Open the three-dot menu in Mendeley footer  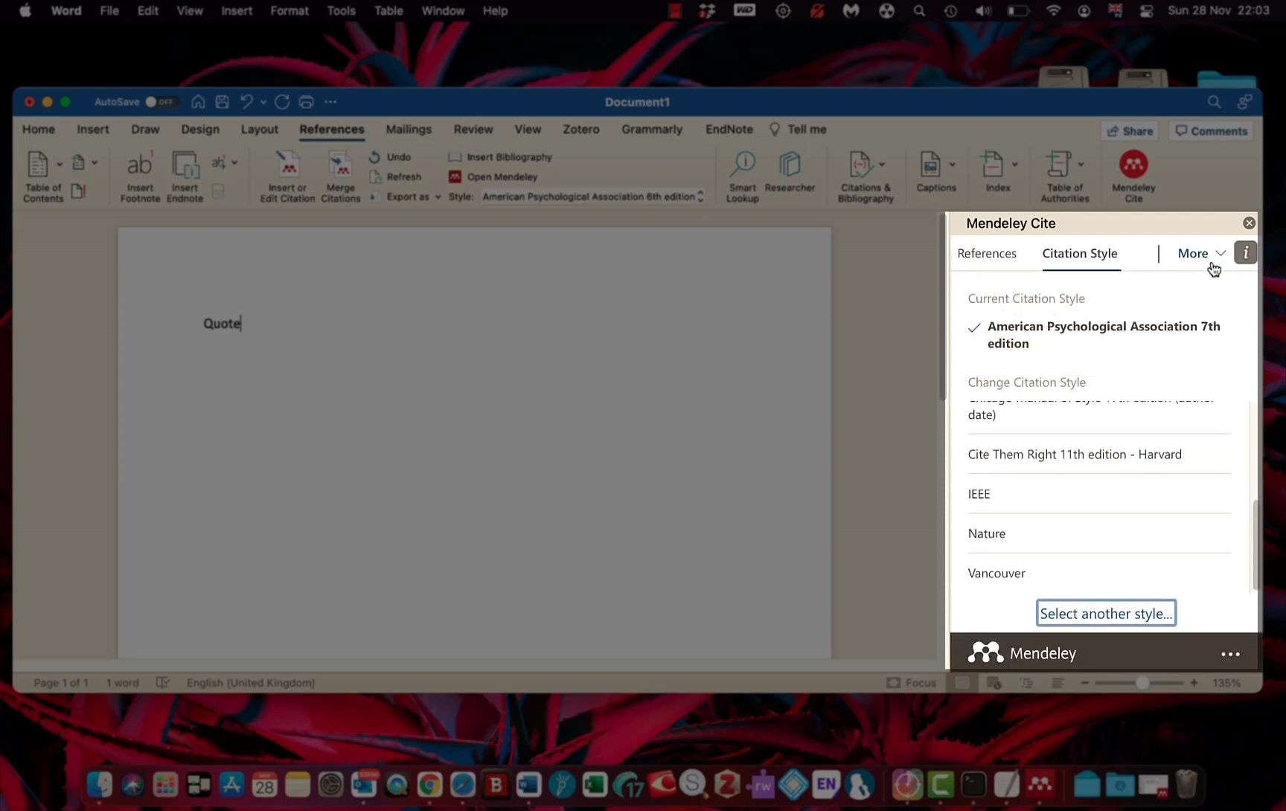(1230, 654)
